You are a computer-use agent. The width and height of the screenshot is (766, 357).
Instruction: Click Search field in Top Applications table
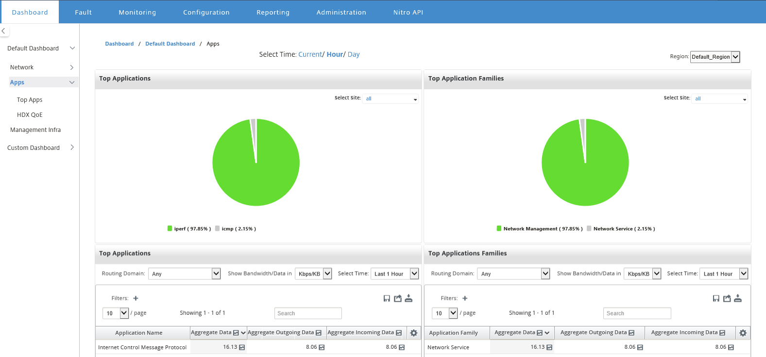(x=308, y=313)
